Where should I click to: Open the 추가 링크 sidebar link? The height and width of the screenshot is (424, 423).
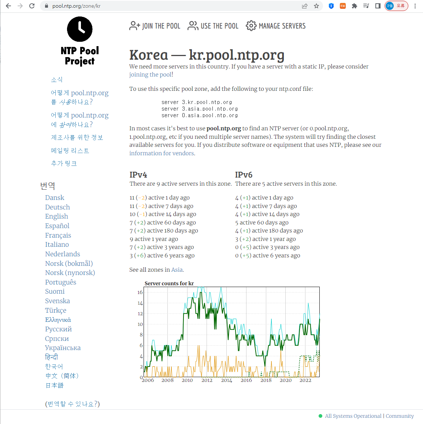tap(64, 163)
